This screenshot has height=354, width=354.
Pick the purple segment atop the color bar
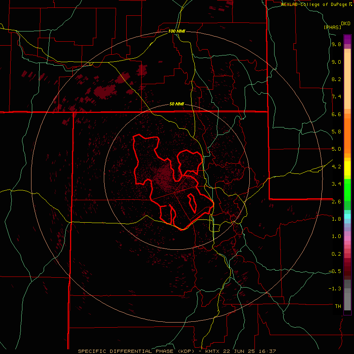click(347, 39)
